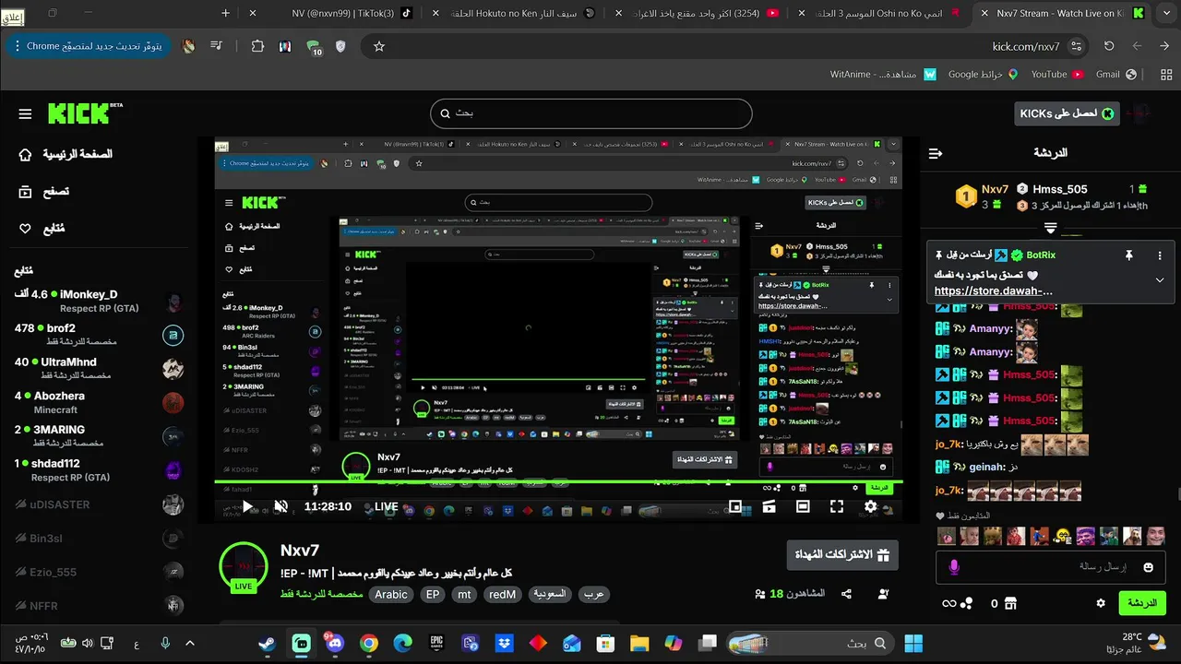
Task: Open Discord from the taskbar
Action: [334, 643]
